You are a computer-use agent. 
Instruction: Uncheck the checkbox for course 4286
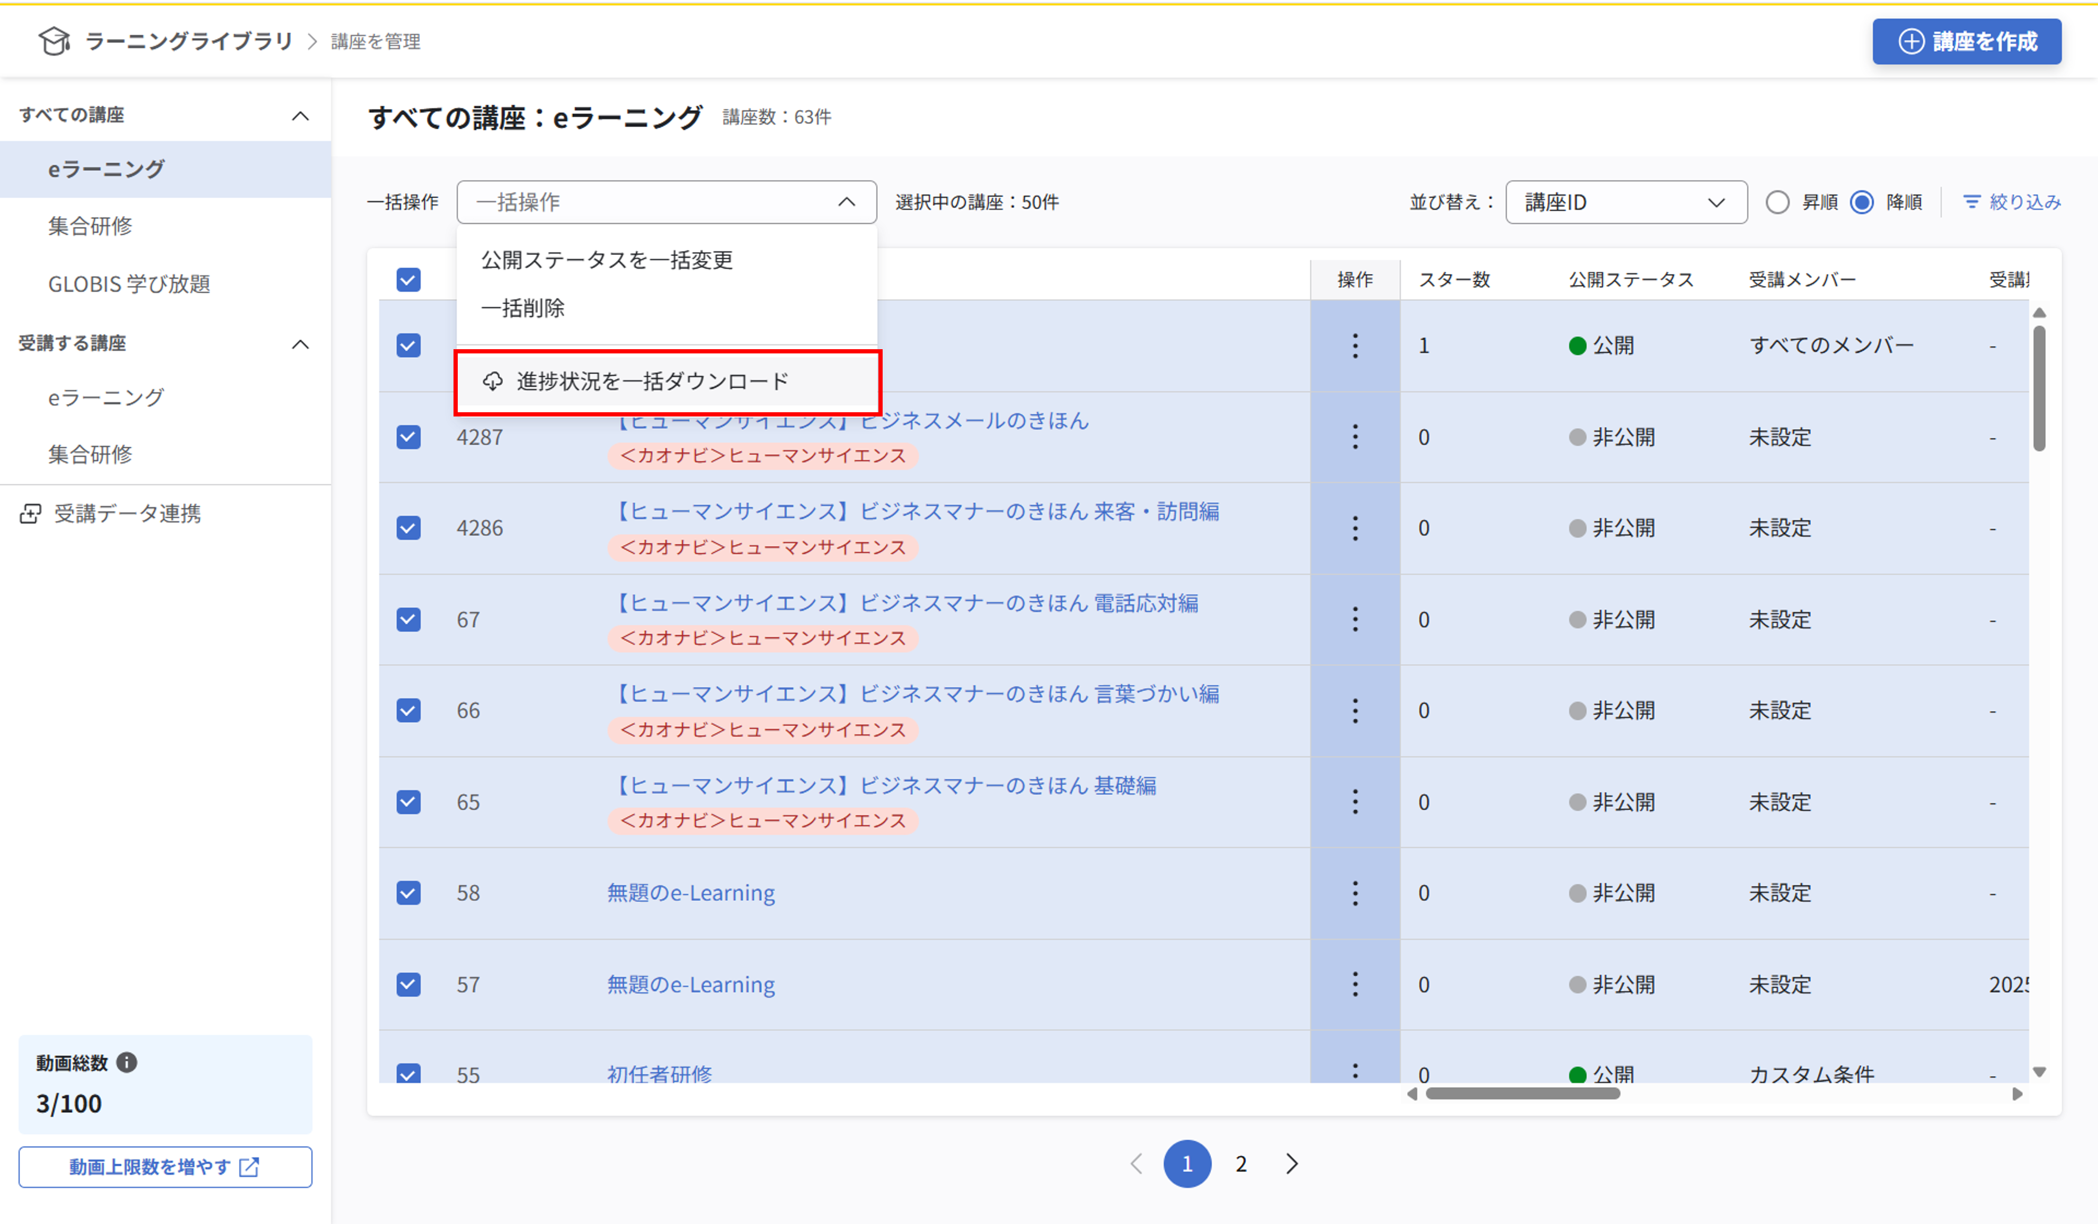point(408,528)
